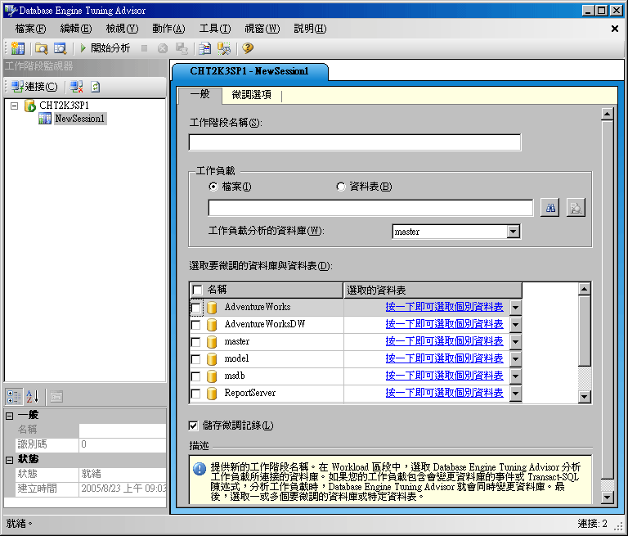
Task: Click the Property Pages icon
Action: point(56,397)
